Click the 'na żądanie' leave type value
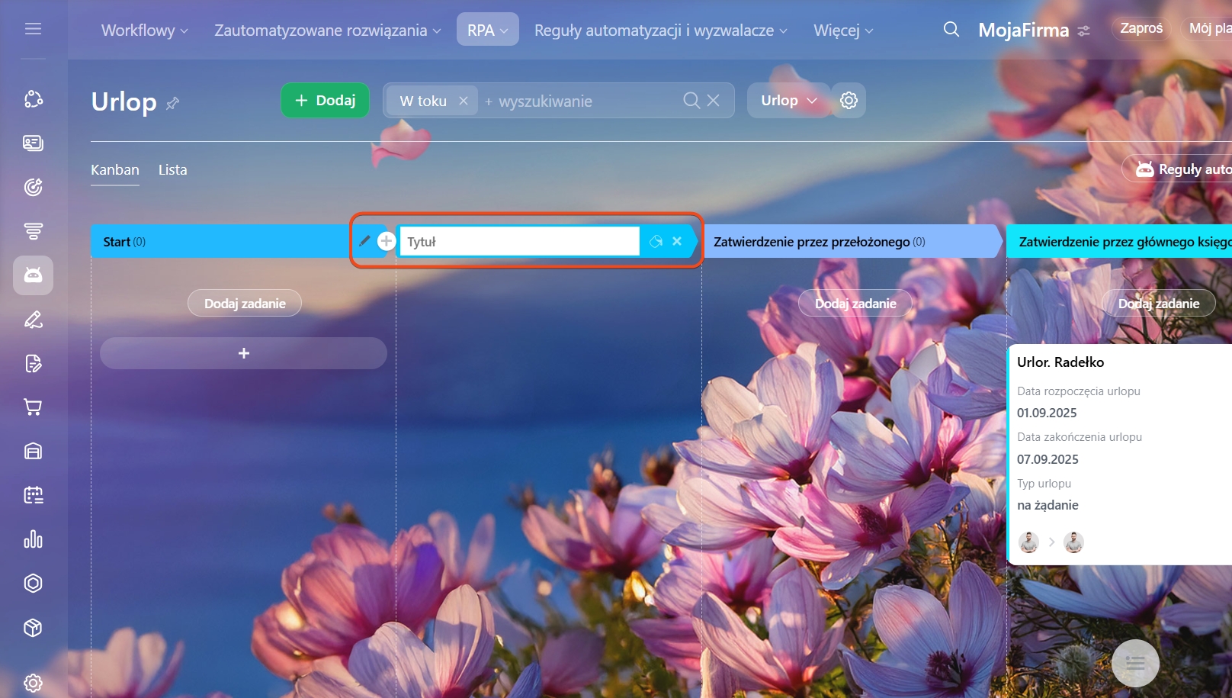This screenshot has width=1232, height=698. coord(1048,505)
